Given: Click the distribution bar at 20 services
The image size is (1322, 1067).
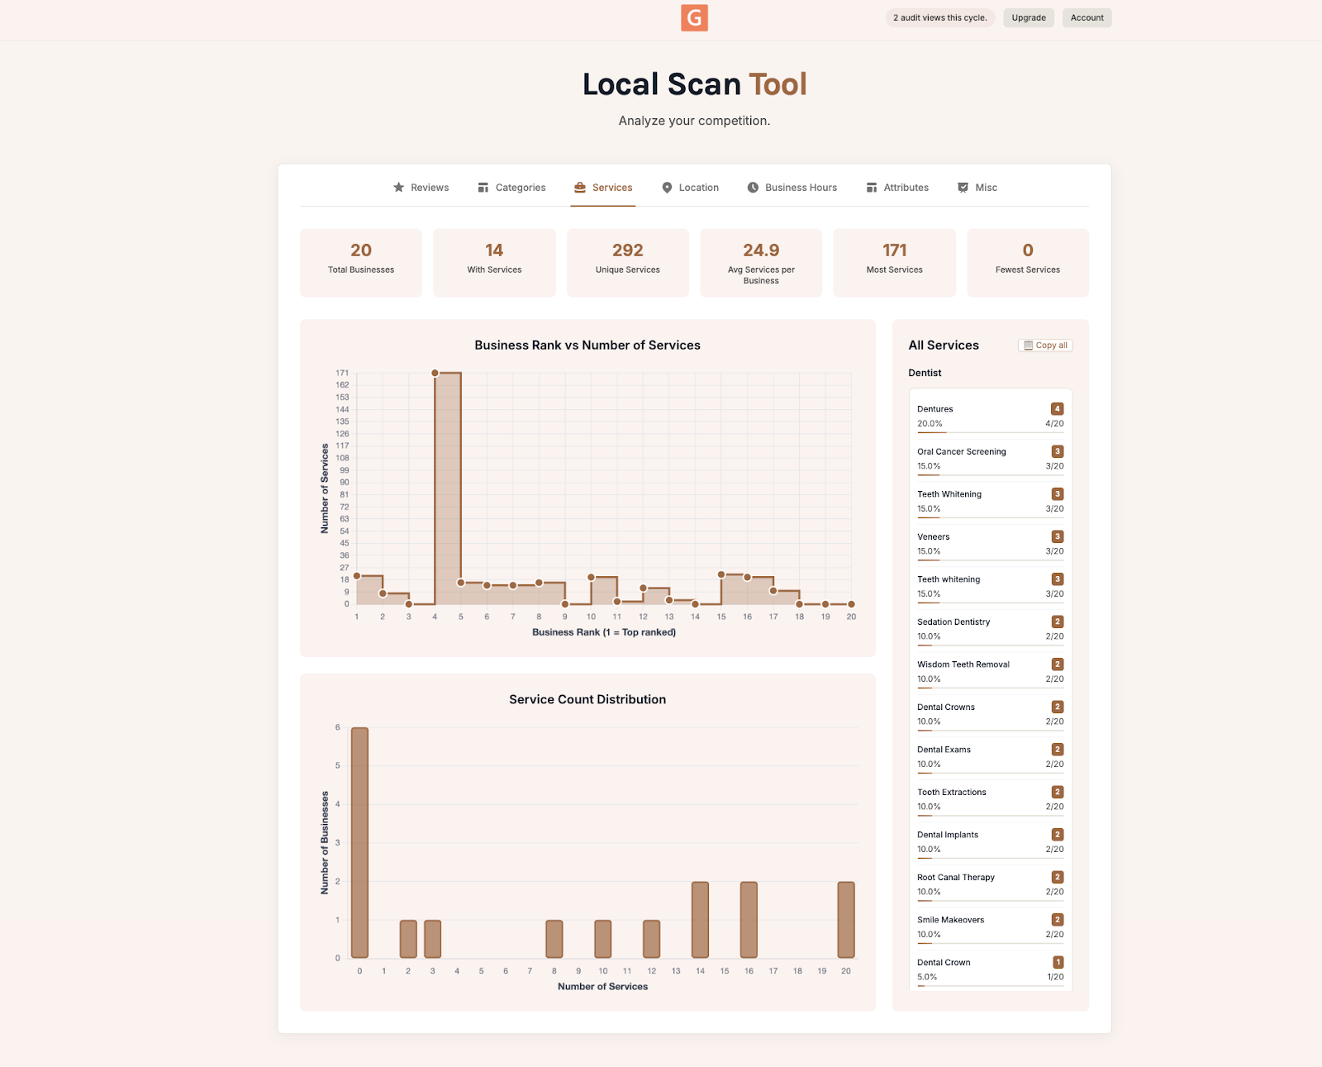Looking at the screenshot, I should pyautogui.click(x=846, y=920).
